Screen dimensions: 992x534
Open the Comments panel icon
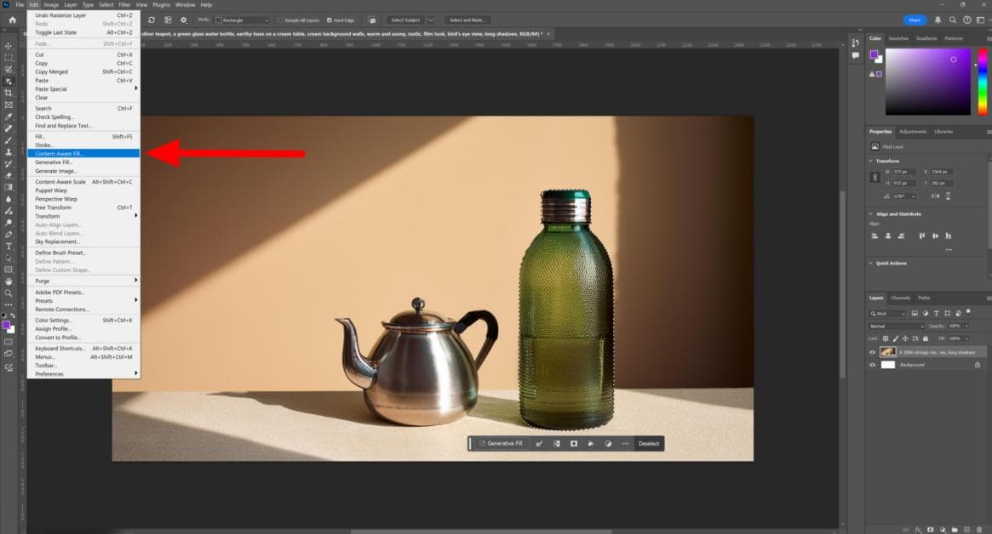pos(856,55)
